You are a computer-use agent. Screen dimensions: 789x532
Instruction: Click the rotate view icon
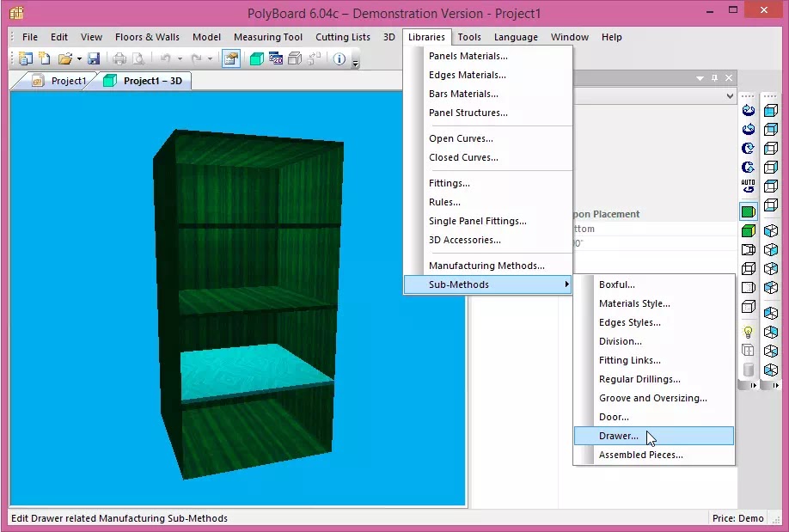click(747, 110)
